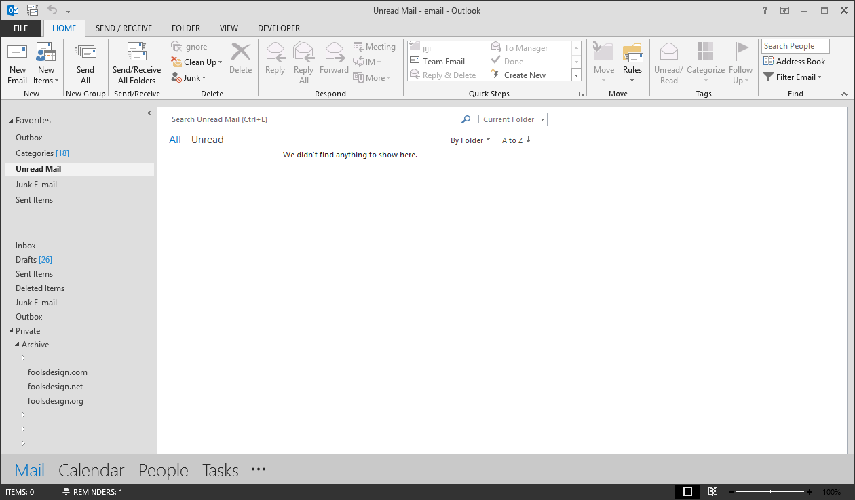Click the Search People field
This screenshot has height=500, width=855.
(x=795, y=45)
